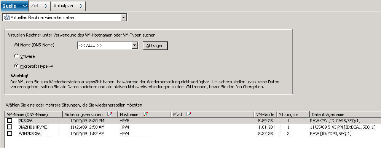Click backup version 12/02/09 8:20 PM
The height and width of the screenshot is (148, 381).
[x=87, y=121]
